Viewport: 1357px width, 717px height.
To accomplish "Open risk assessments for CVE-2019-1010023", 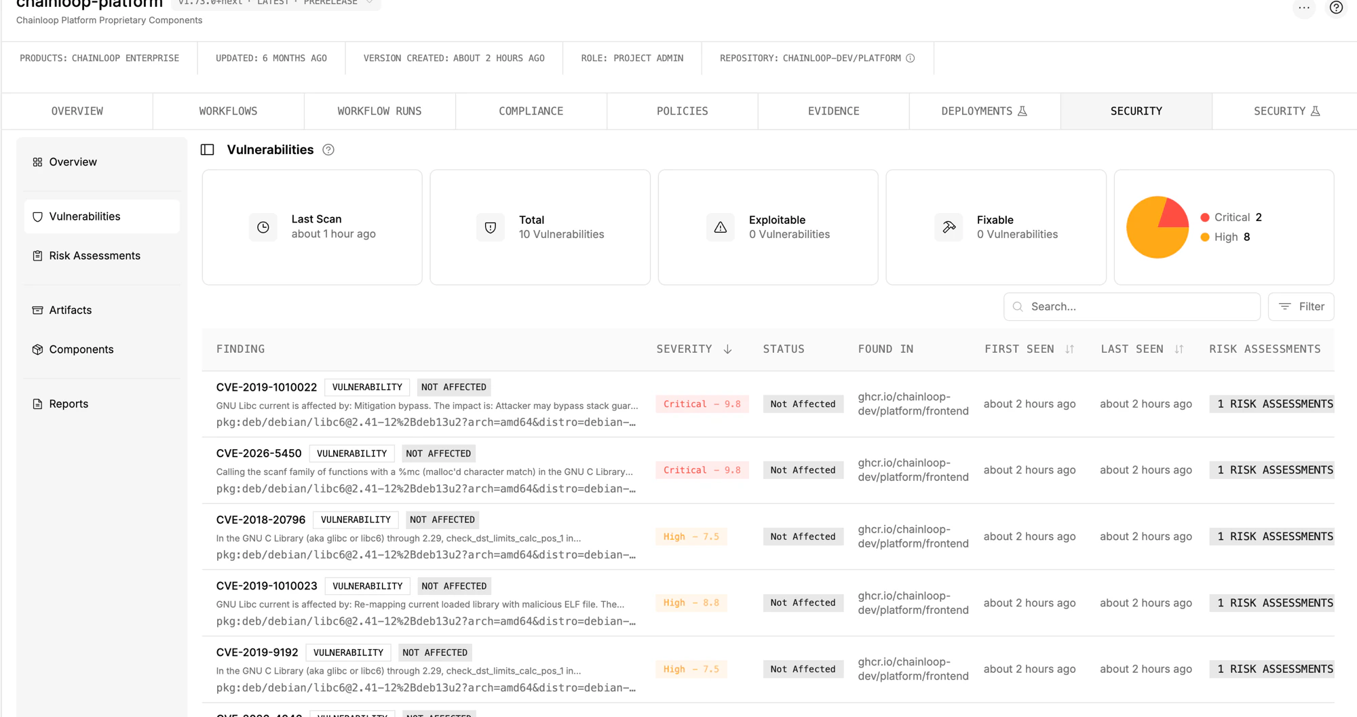I will 1272,603.
